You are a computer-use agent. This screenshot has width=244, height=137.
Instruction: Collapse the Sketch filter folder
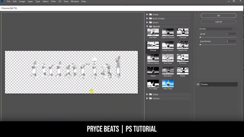click(x=147, y=26)
